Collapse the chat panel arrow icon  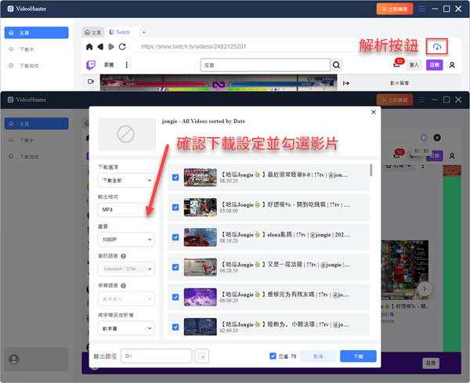[x=346, y=83]
